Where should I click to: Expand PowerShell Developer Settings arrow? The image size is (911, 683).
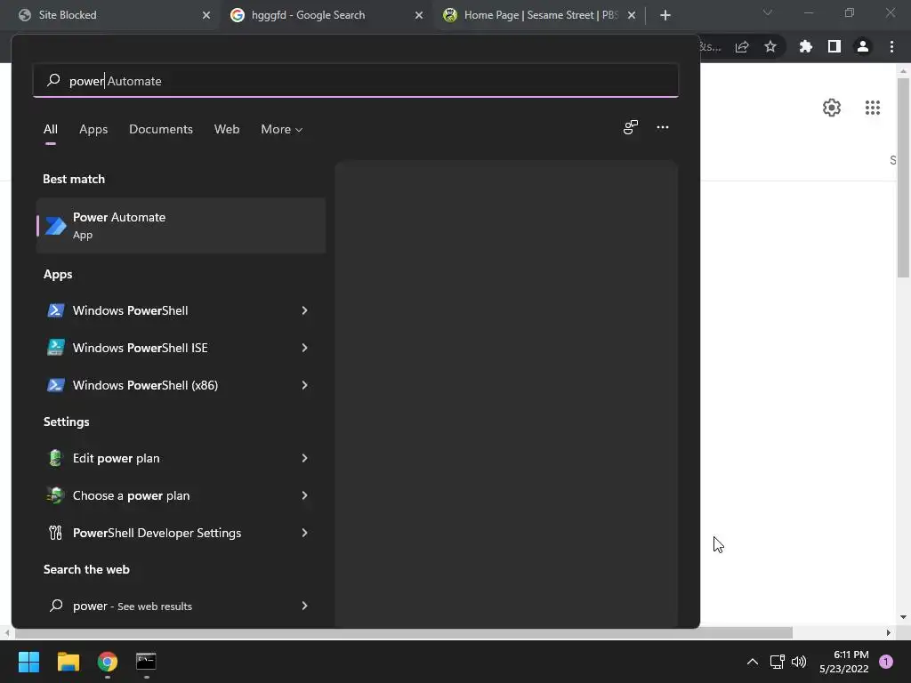[x=304, y=533]
